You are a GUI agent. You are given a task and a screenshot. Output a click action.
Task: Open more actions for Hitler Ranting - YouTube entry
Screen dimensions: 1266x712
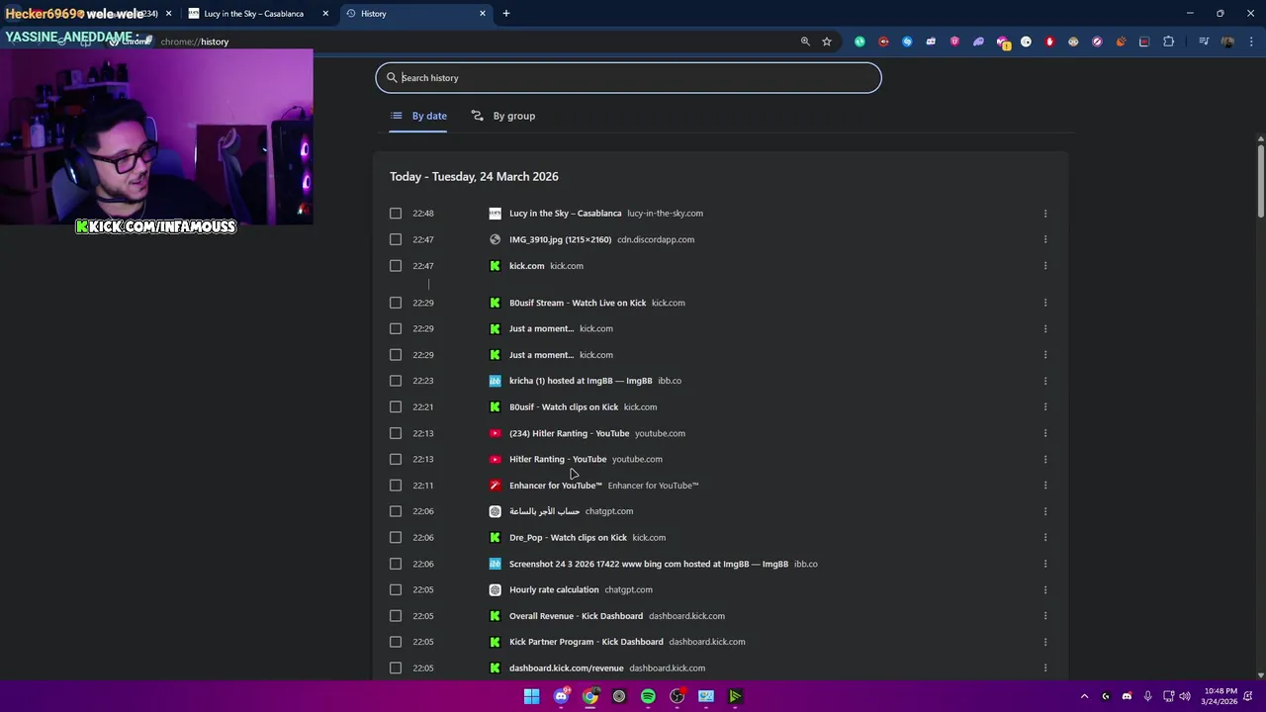[1045, 459]
